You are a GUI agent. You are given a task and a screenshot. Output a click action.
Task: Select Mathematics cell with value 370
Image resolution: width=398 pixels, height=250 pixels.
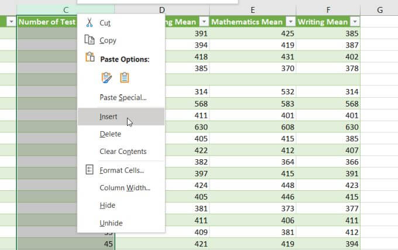point(253,69)
